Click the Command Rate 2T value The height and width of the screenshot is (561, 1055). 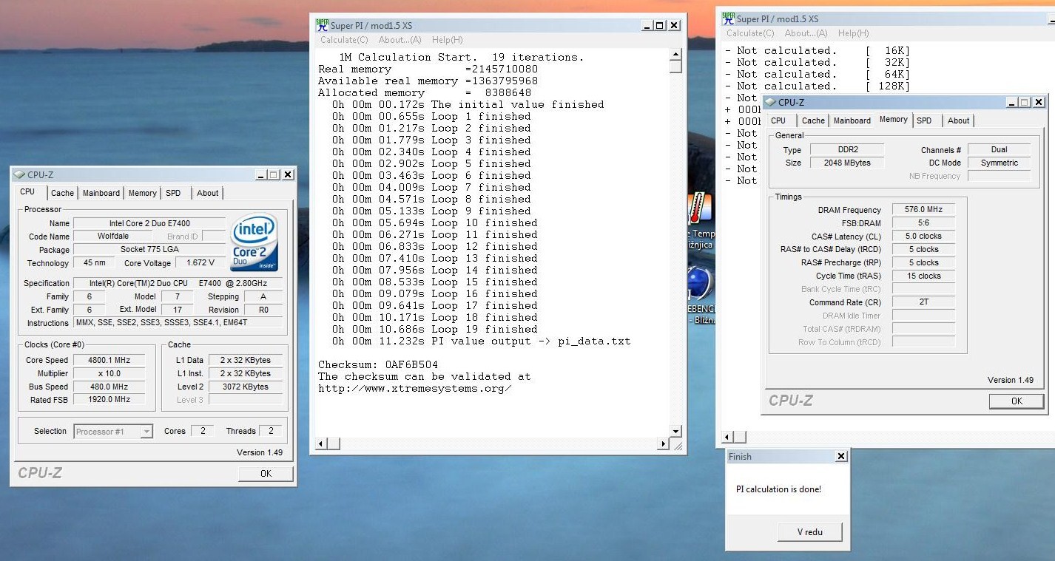(923, 302)
